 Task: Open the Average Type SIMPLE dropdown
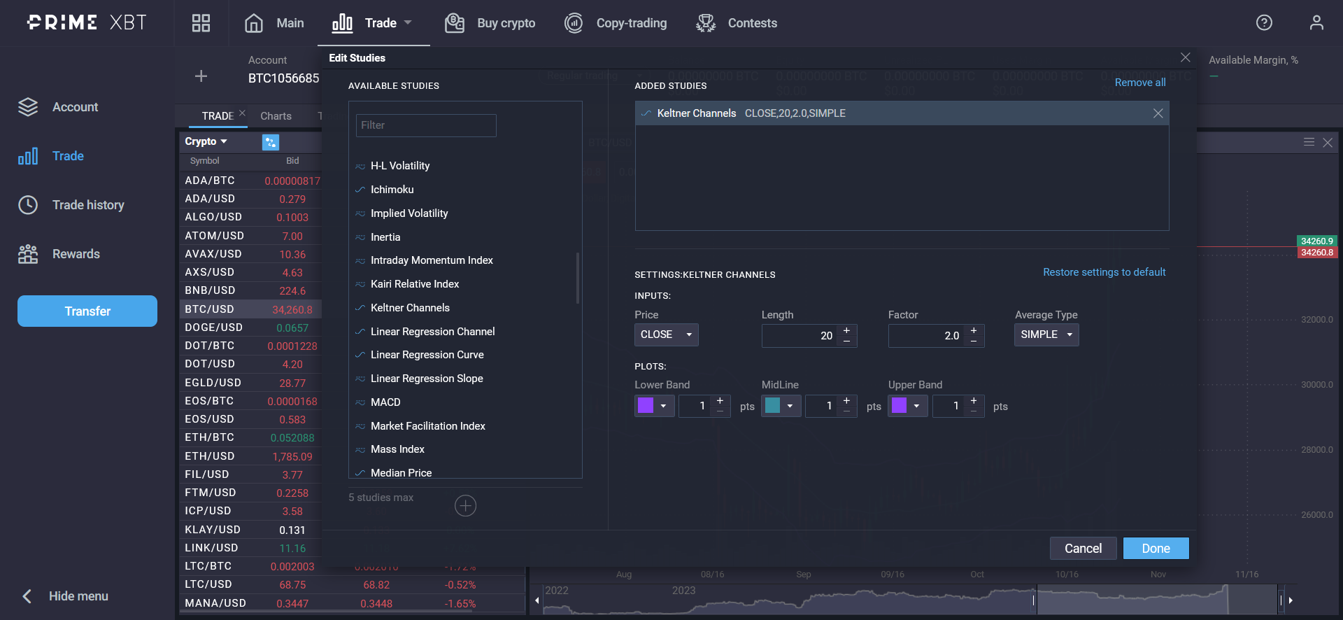pos(1046,334)
